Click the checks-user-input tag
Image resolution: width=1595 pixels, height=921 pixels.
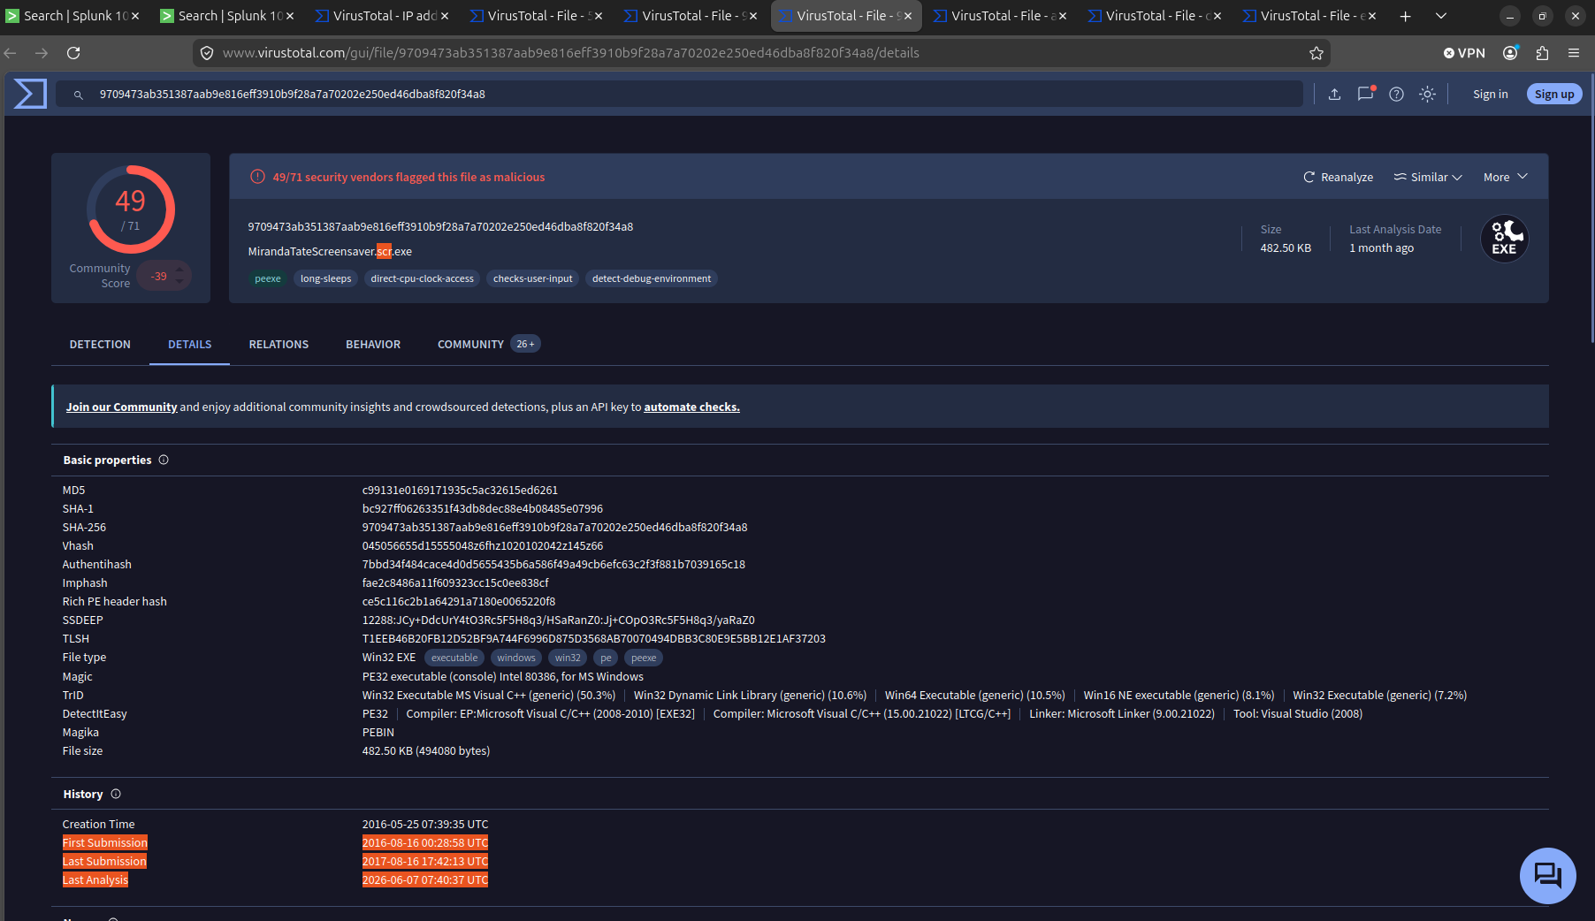[x=532, y=278]
